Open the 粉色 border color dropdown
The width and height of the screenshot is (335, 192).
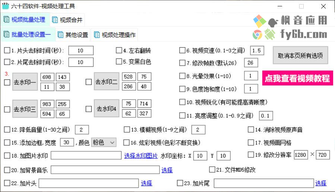click(104, 142)
